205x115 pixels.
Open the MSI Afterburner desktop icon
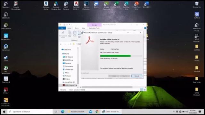(x=6, y=70)
